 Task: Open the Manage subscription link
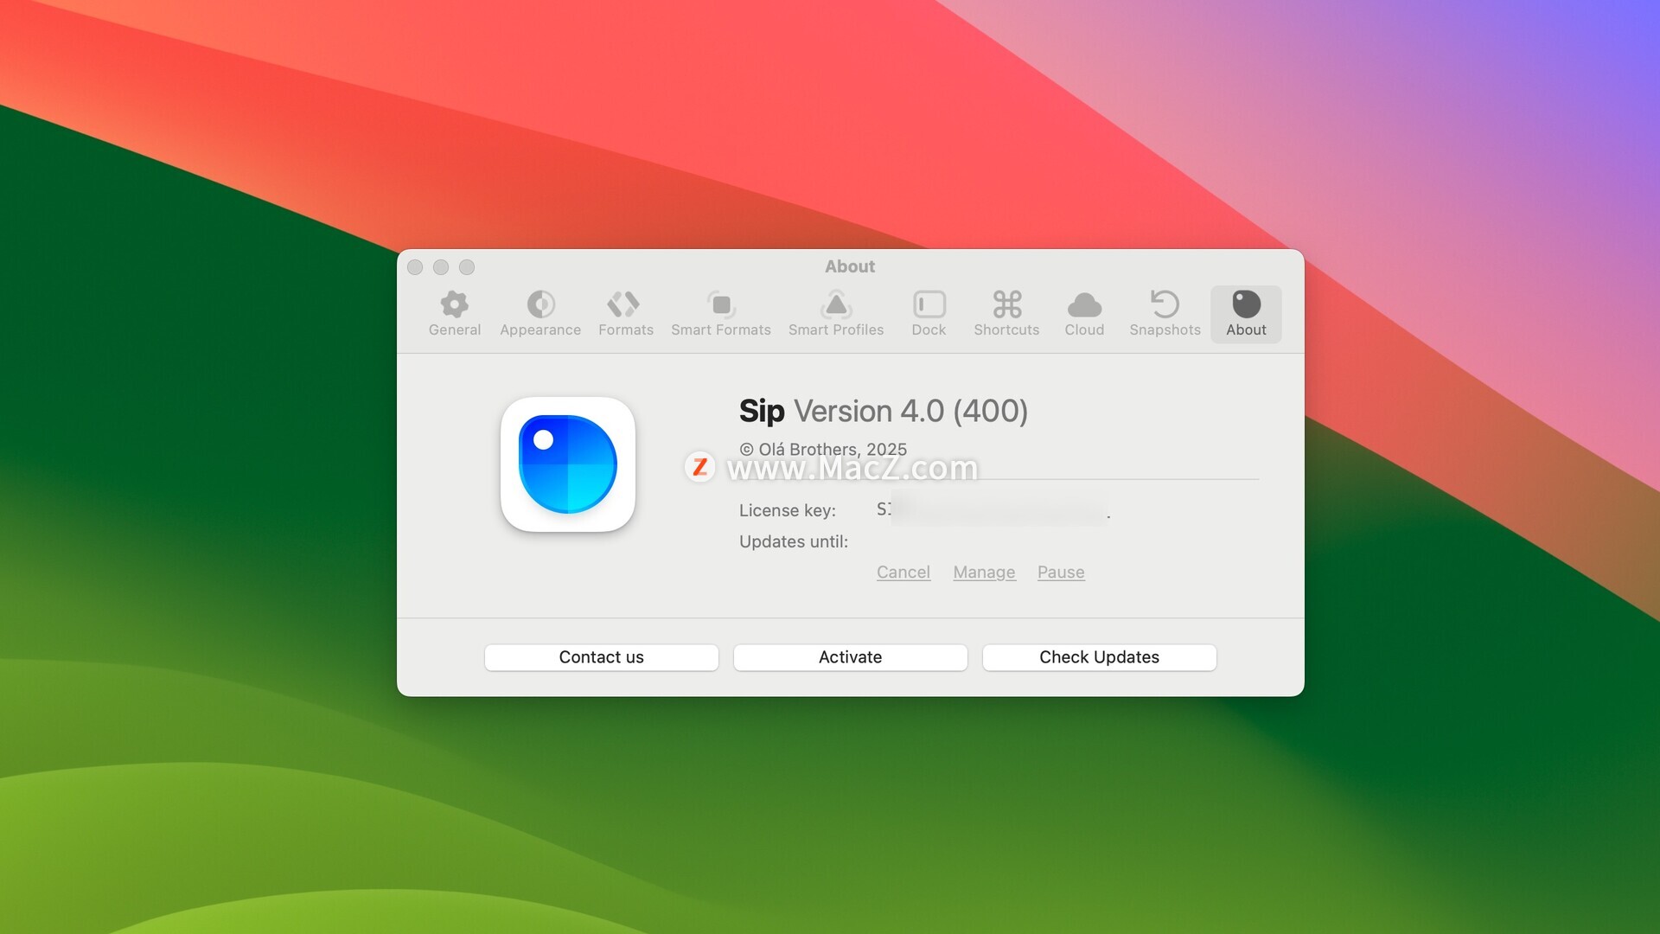click(x=984, y=573)
